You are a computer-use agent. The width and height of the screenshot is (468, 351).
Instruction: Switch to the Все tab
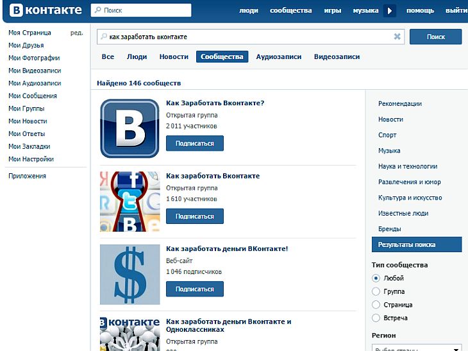tap(108, 56)
